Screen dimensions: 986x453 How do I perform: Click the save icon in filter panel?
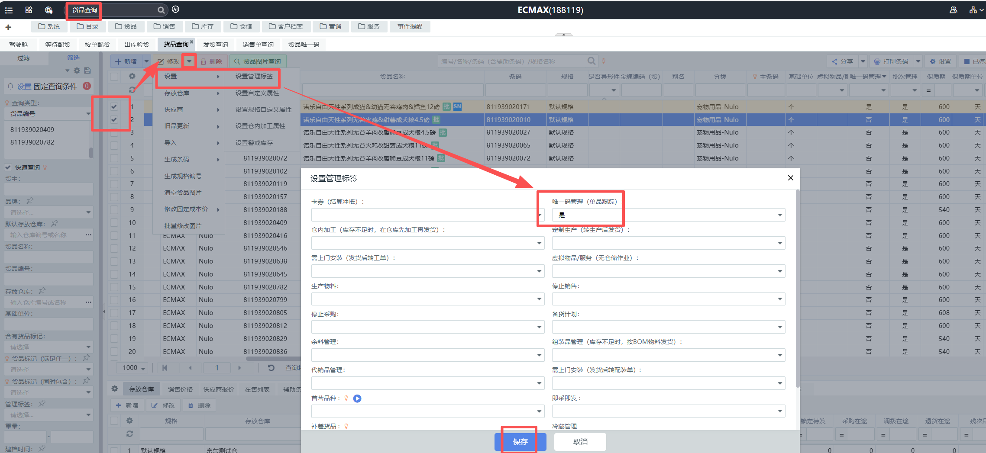pos(87,70)
